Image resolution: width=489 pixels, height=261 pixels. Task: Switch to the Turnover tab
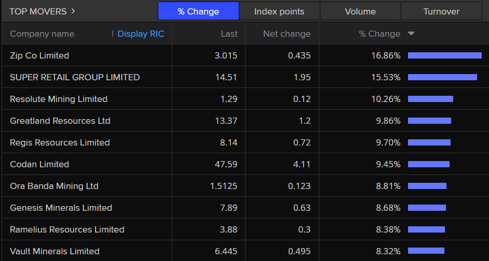[441, 11]
